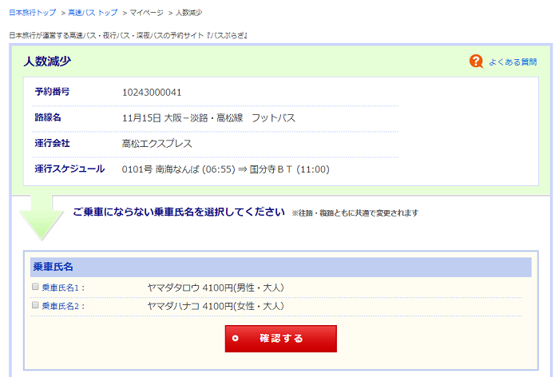Open the 日本旅行トップ breadcrumb link
Image resolution: width=559 pixels, height=377 pixels.
[x=32, y=13]
